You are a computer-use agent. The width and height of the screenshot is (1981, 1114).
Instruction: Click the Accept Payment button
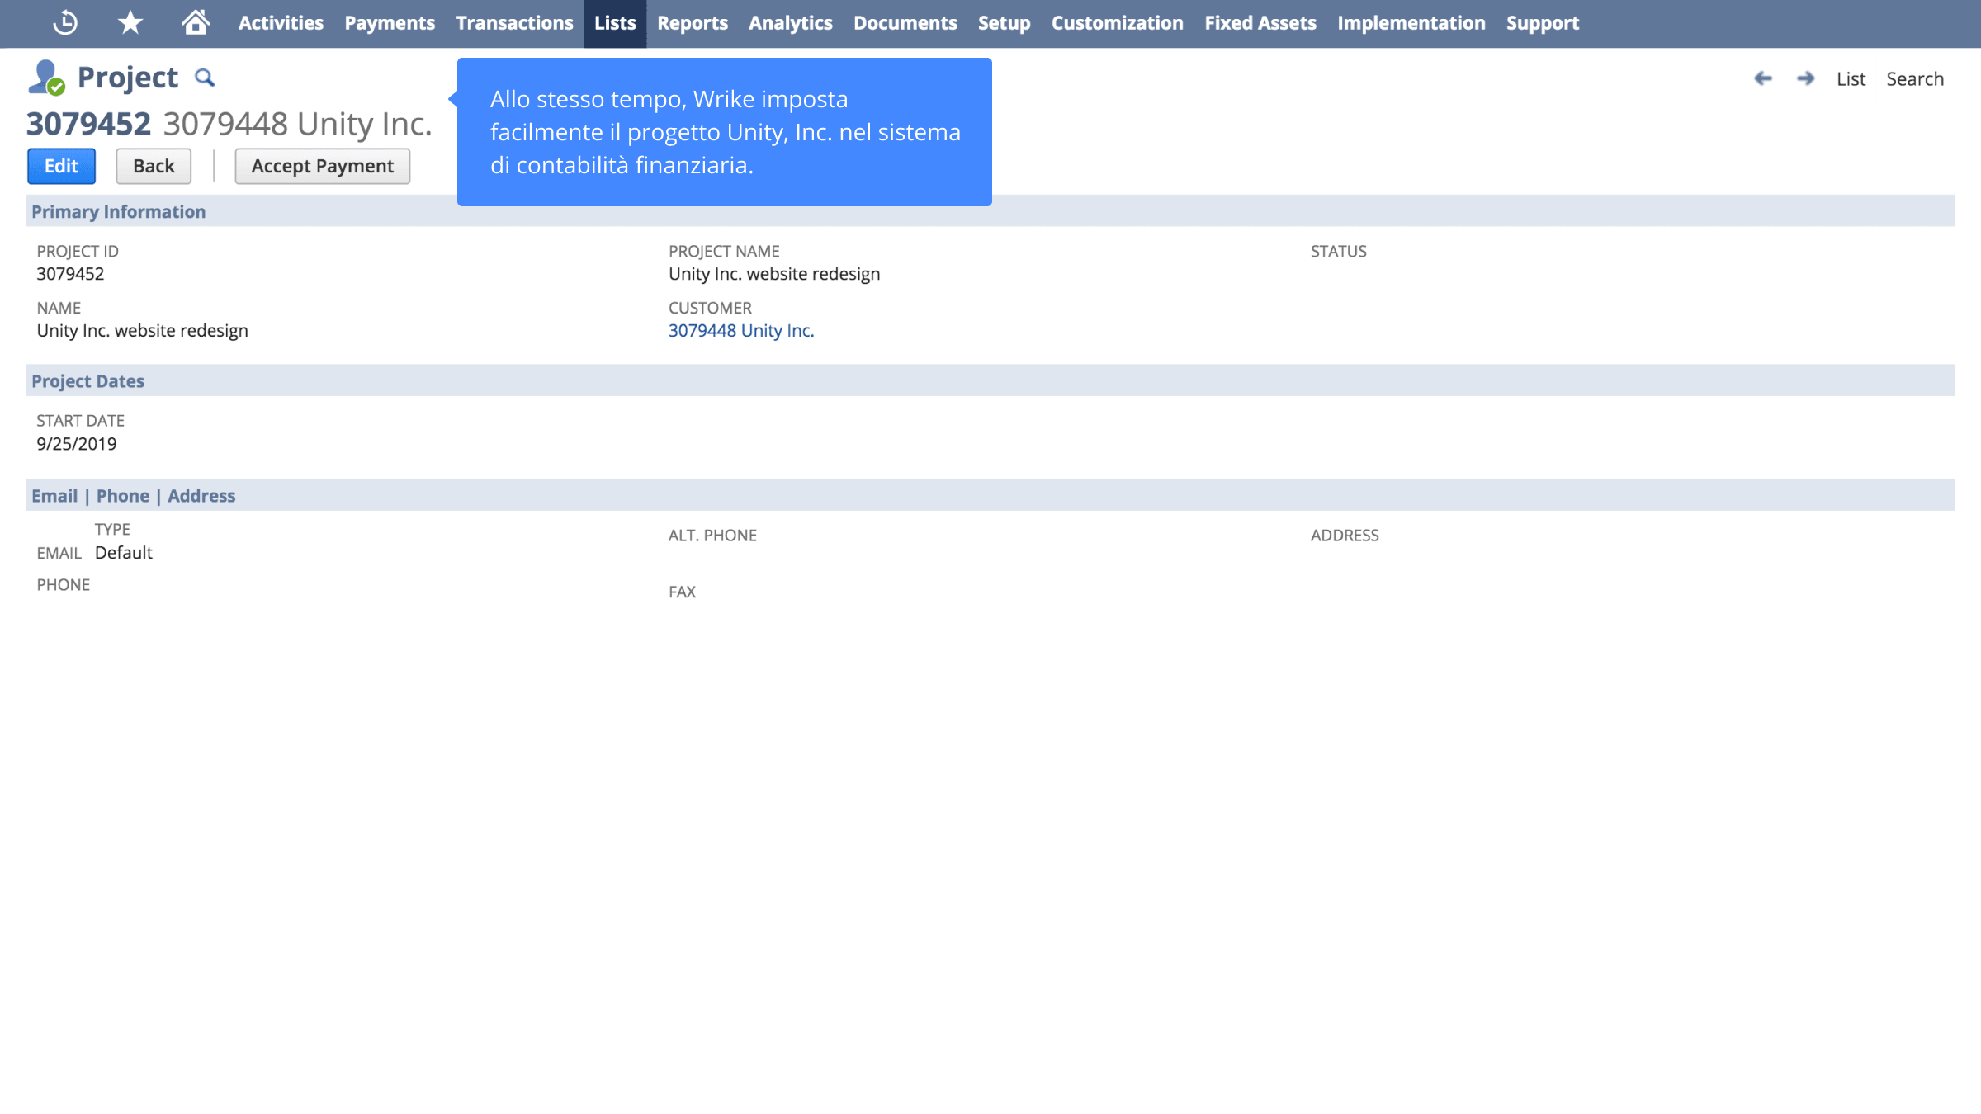point(323,166)
